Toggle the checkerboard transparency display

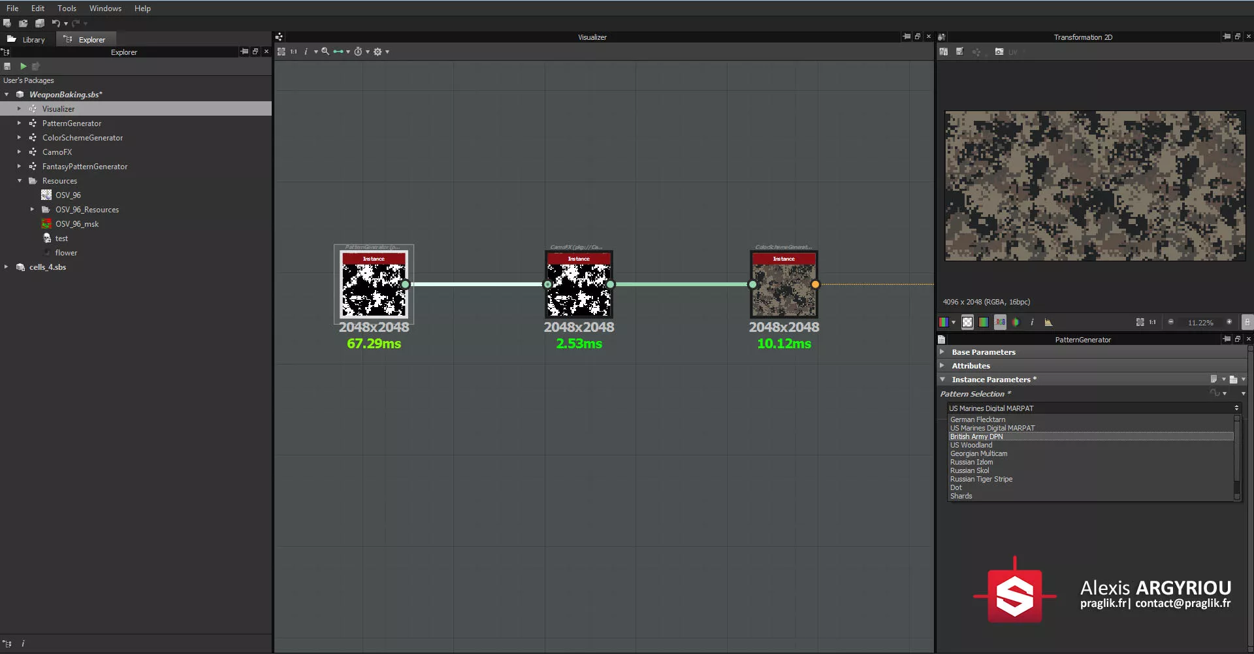click(967, 322)
